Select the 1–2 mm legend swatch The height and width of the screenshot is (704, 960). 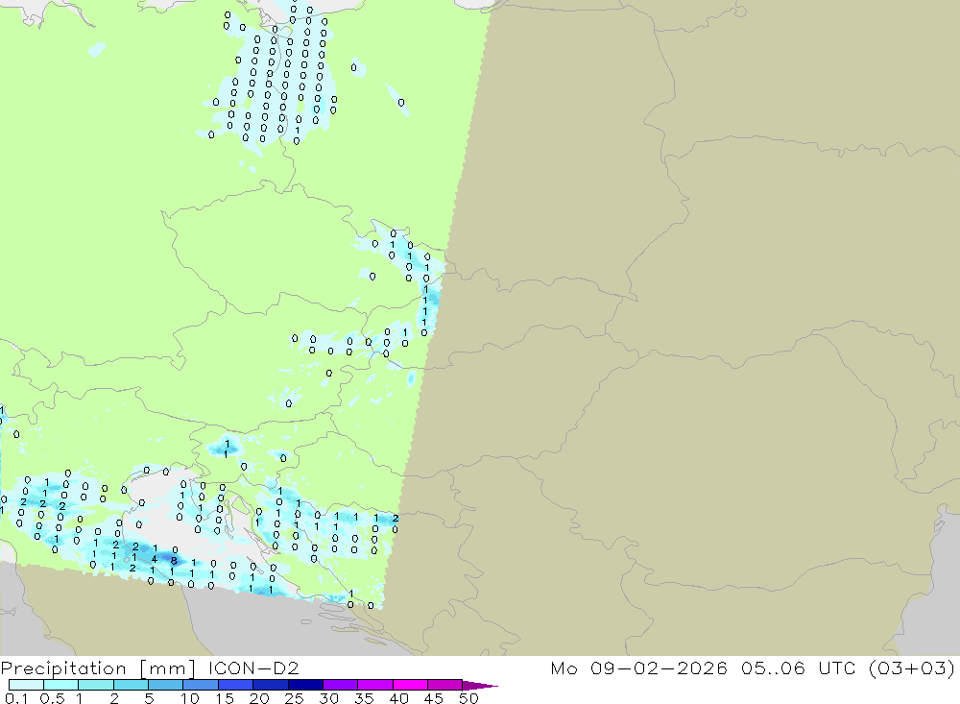[x=96, y=685]
